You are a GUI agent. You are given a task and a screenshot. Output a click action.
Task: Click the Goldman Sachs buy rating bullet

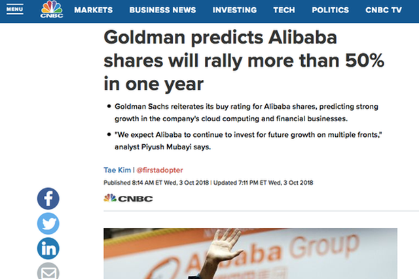click(246, 113)
